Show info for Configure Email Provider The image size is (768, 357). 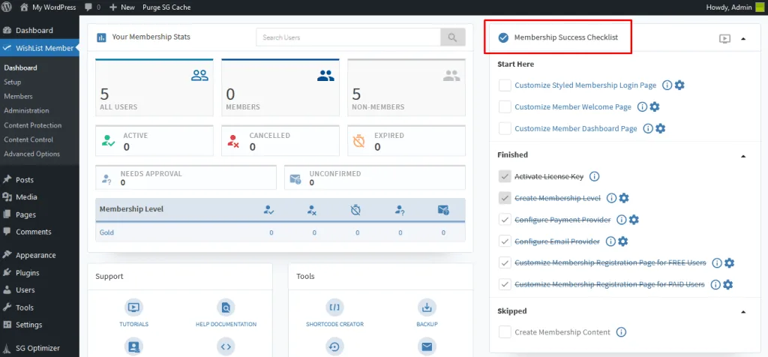click(610, 241)
